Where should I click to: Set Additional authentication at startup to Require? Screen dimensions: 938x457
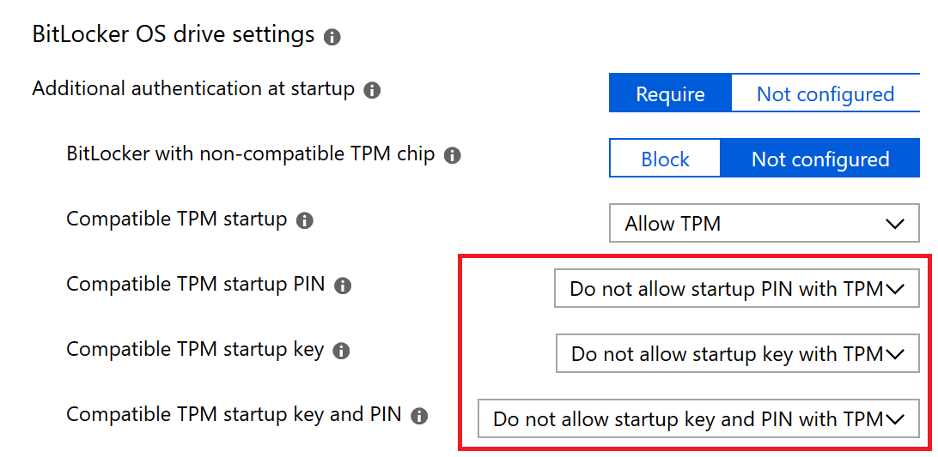click(x=670, y=93)
